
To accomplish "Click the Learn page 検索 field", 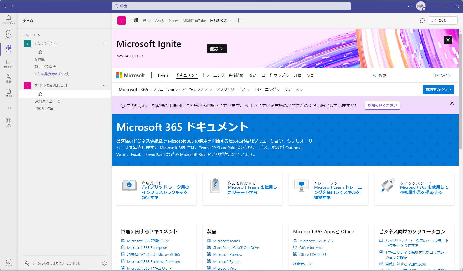I will point(399,75).
